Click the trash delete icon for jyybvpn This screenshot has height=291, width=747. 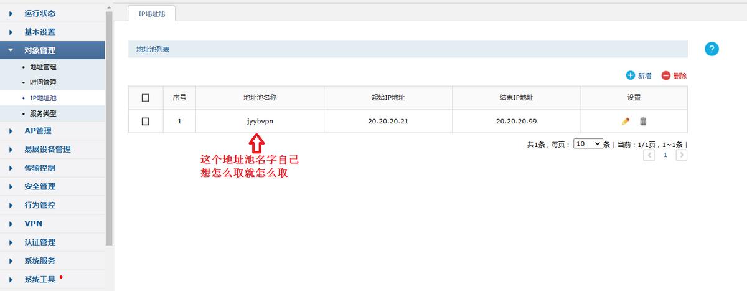tap(643, 122)
